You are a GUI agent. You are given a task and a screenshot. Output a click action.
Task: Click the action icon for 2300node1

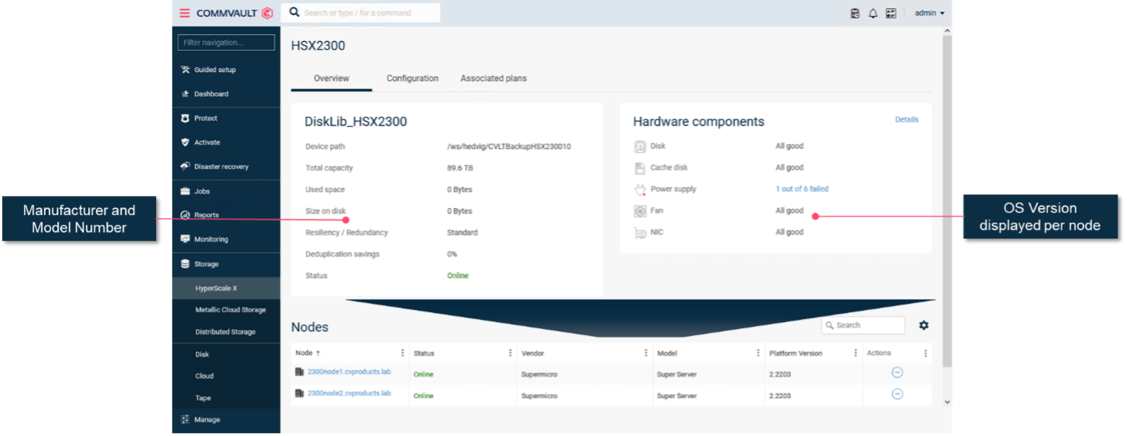tap(897, 372)
